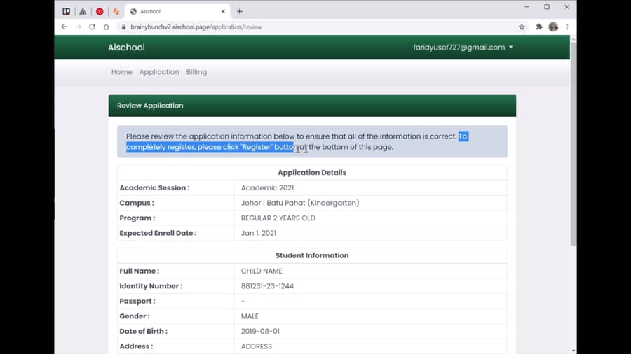The width and height of the screenshot is (631, 354).
Task: Switch to the first pinned tab
Action: tap(67, 11)
